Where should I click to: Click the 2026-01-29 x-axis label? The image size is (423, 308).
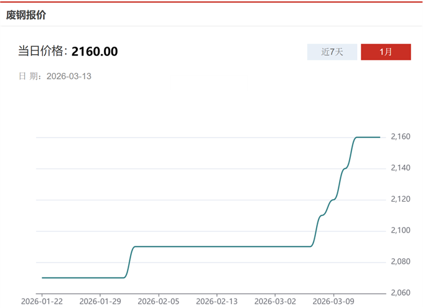coord(100,301)
